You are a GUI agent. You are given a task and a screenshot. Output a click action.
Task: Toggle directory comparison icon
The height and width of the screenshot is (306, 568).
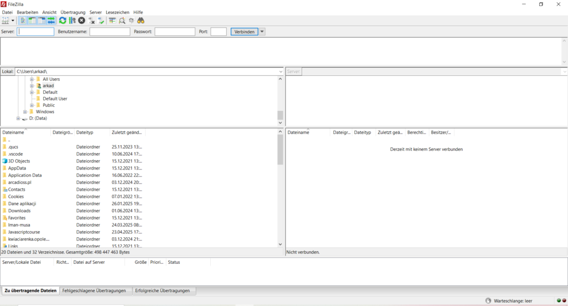tap(121, 21)
